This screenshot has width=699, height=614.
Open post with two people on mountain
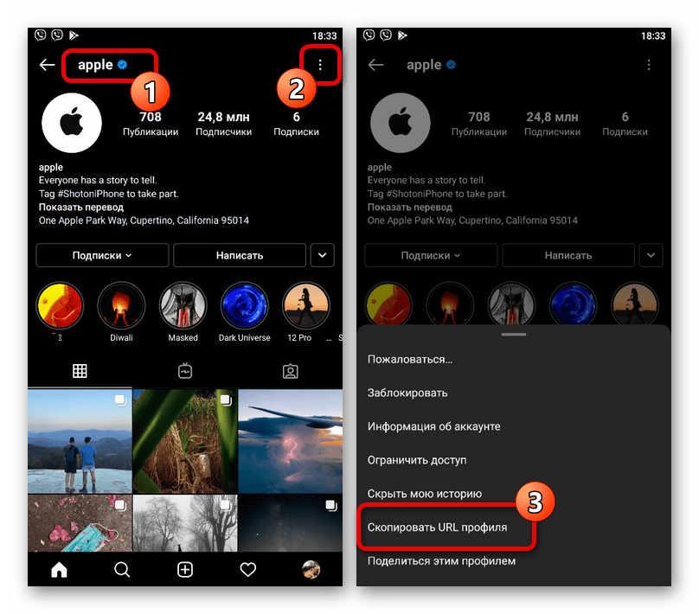80,441
